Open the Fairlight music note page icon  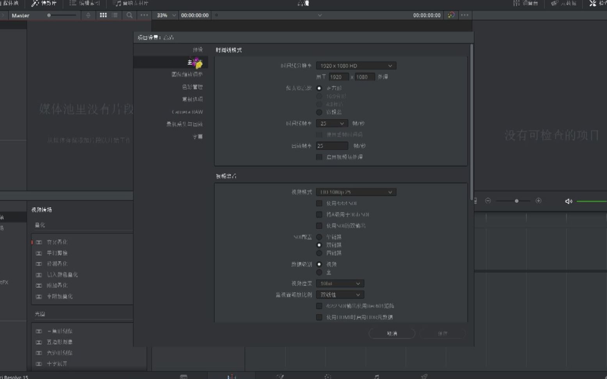376,376
